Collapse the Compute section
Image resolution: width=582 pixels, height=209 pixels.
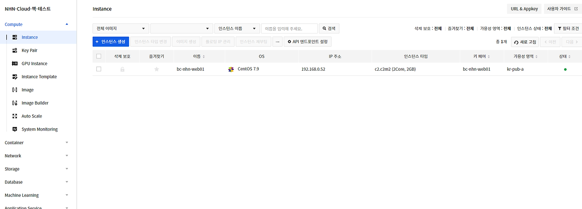pos(67,24)
